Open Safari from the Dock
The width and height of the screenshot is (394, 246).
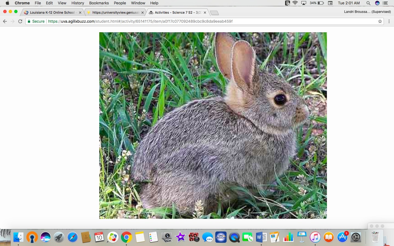click(x=73, y=237)
